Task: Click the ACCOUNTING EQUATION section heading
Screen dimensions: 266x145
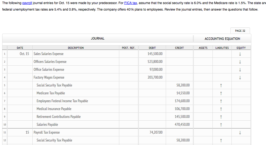Action: pos(222,39)
